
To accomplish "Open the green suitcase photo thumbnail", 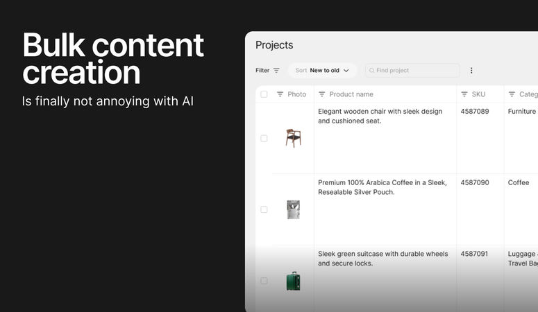I will (293, 281).
